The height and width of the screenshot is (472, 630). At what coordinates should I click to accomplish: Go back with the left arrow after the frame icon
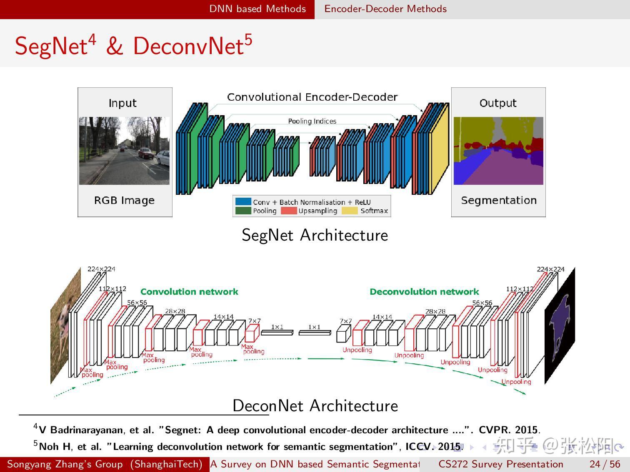click(x=484, y=447)
